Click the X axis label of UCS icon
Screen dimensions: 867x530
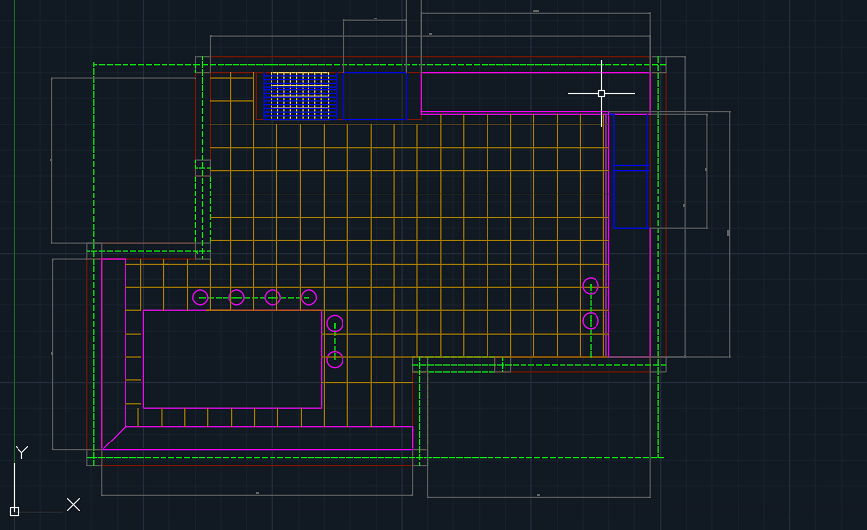(x=73, y=504)
